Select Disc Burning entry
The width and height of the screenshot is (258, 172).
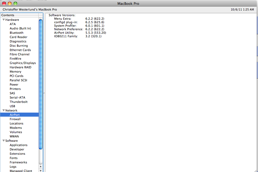[19, 46]
